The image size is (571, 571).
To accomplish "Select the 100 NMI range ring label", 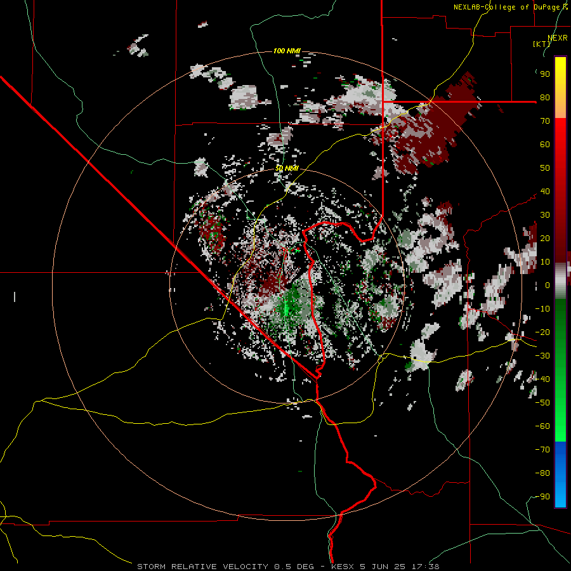I will point(287,51).
